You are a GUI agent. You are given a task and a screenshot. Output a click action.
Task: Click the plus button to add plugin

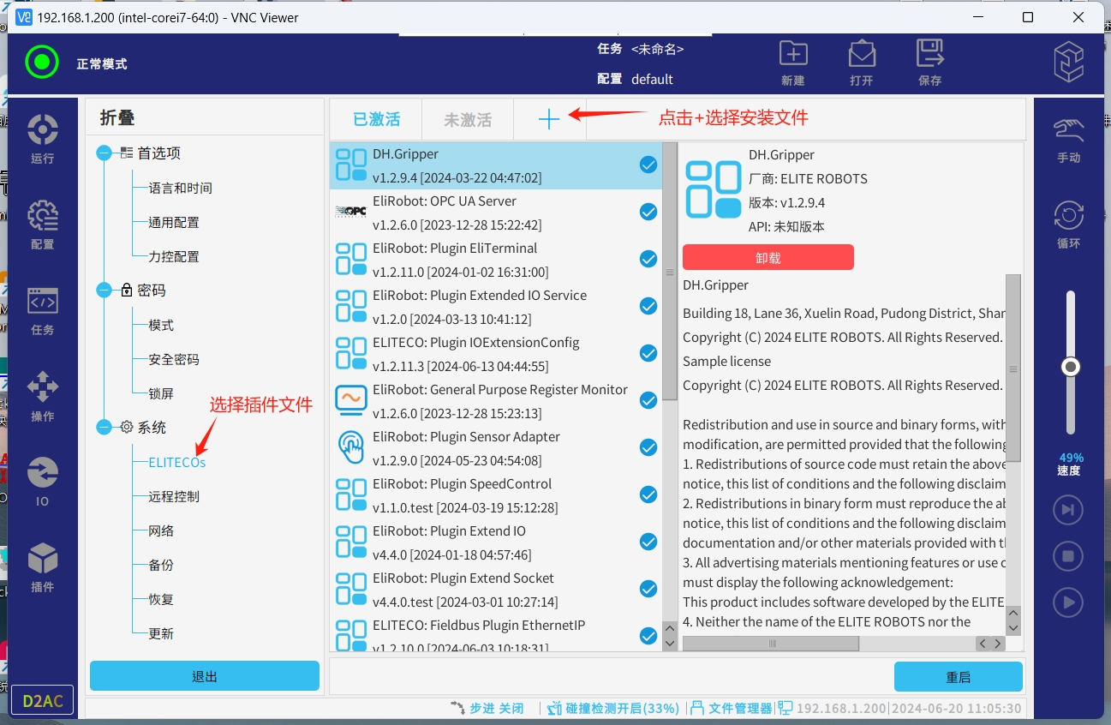coord(549,120)
